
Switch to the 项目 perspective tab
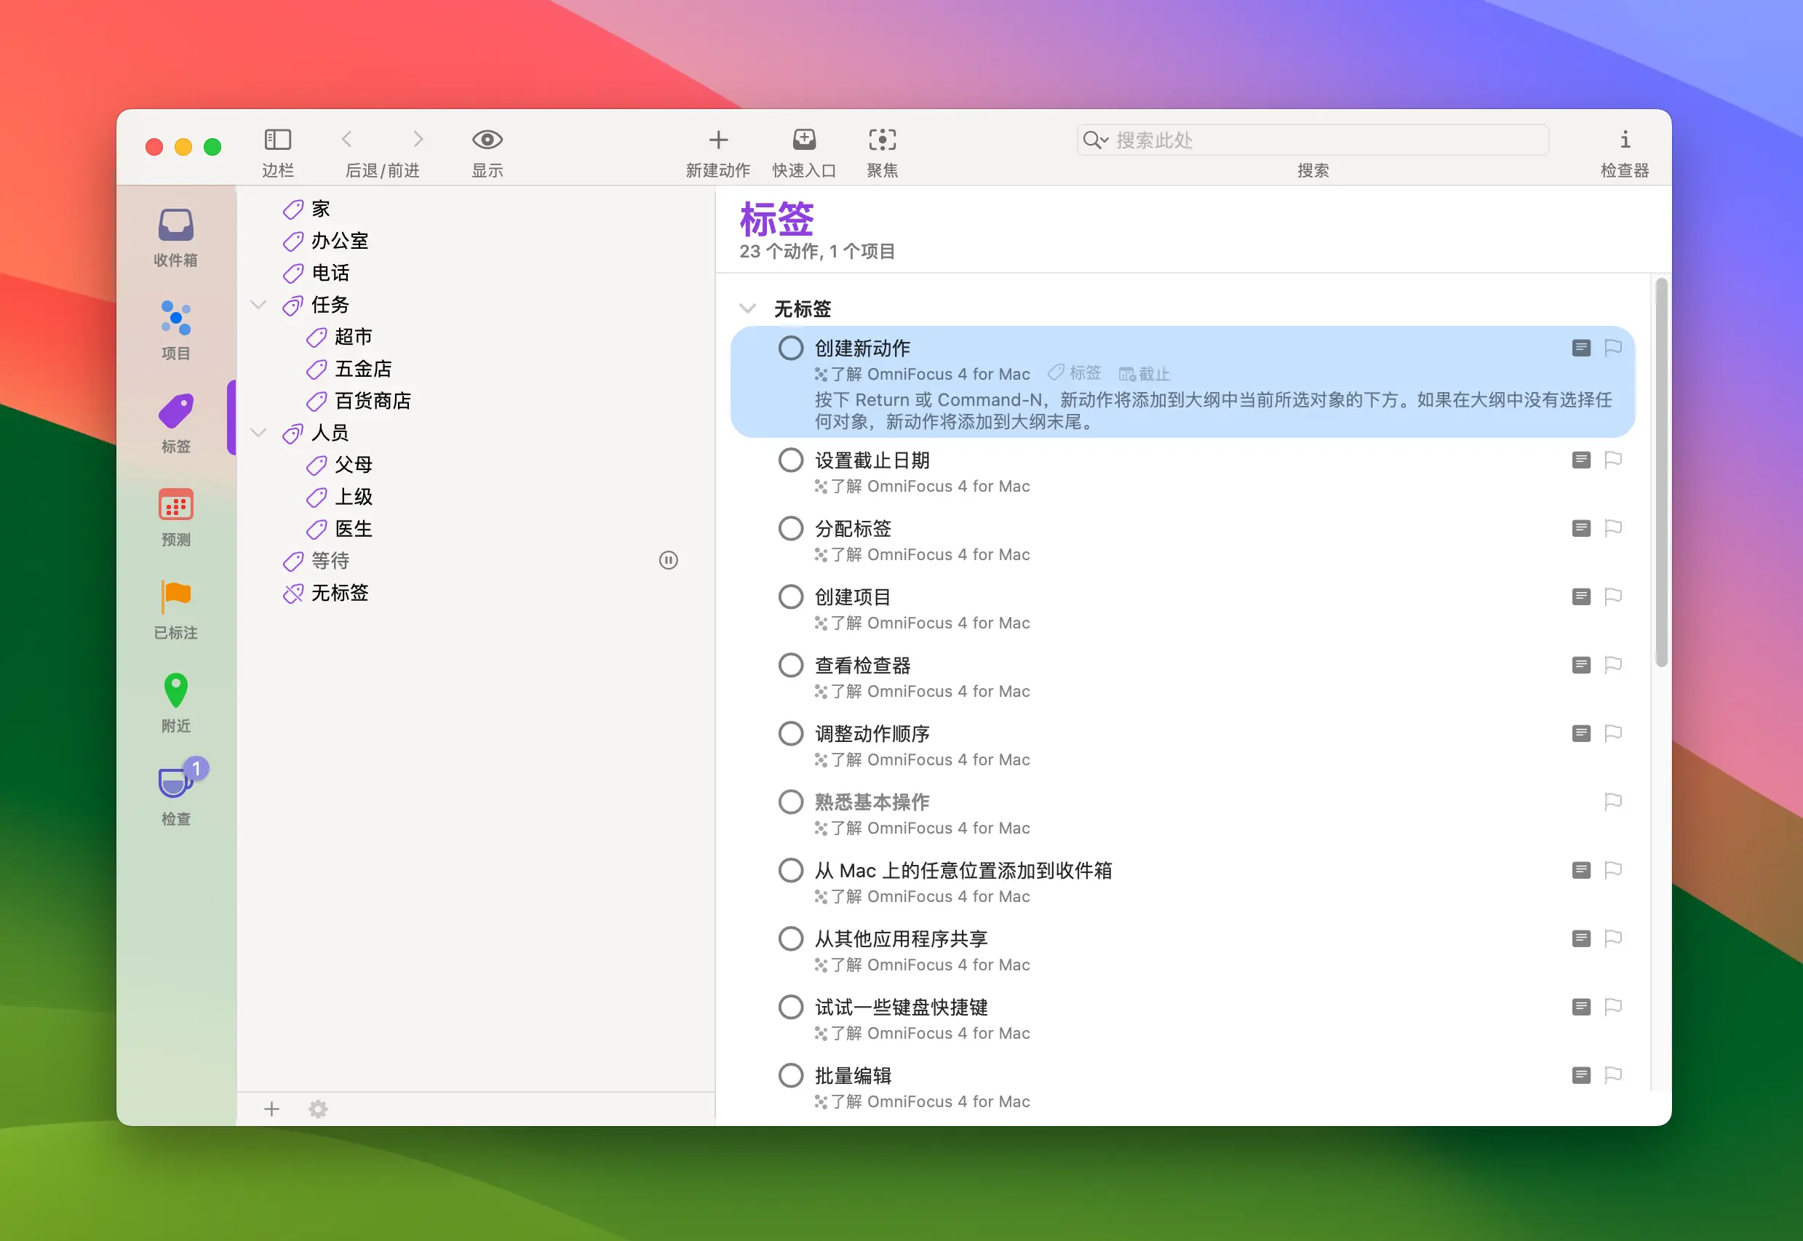tap(174, 327)
